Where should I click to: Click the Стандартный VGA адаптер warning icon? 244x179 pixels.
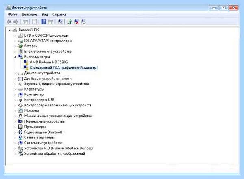click(26, 67)
